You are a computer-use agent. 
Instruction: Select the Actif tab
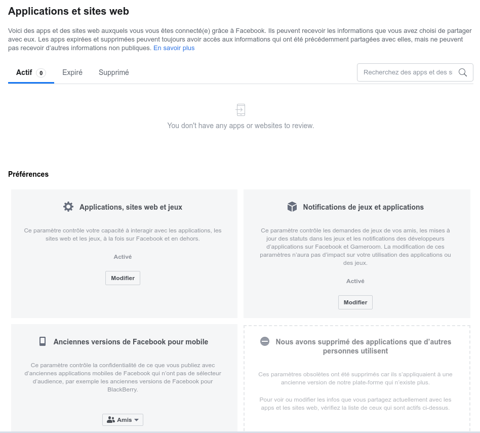click(31, 73)
